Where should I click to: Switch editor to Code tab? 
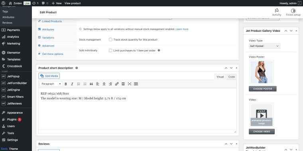[232, 77]
